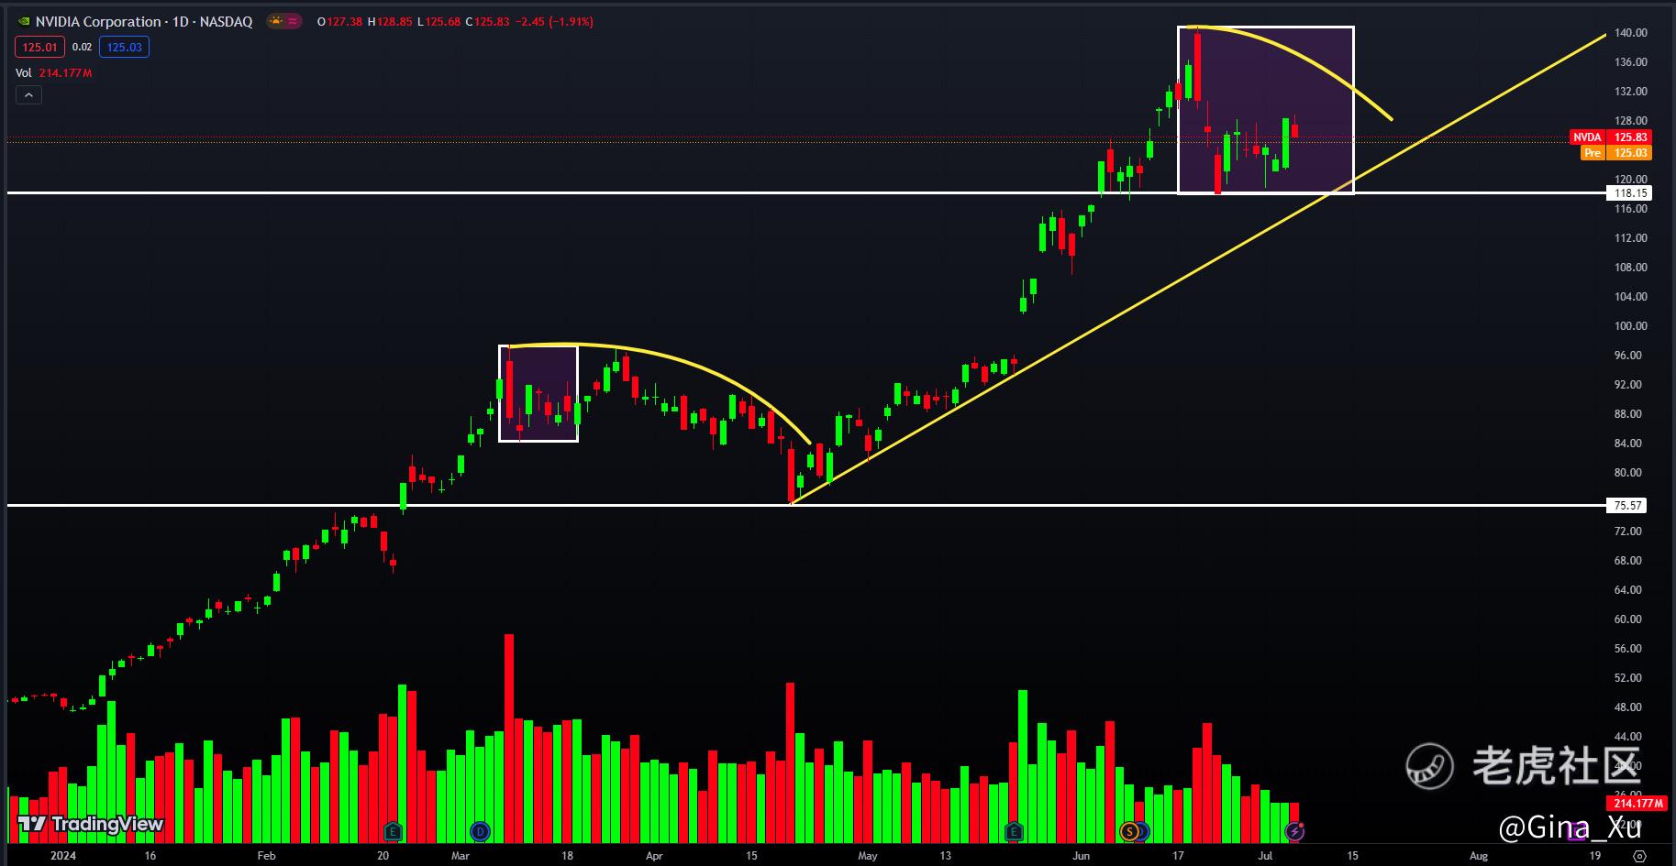Click the 2024 label on the time axis

63,856
